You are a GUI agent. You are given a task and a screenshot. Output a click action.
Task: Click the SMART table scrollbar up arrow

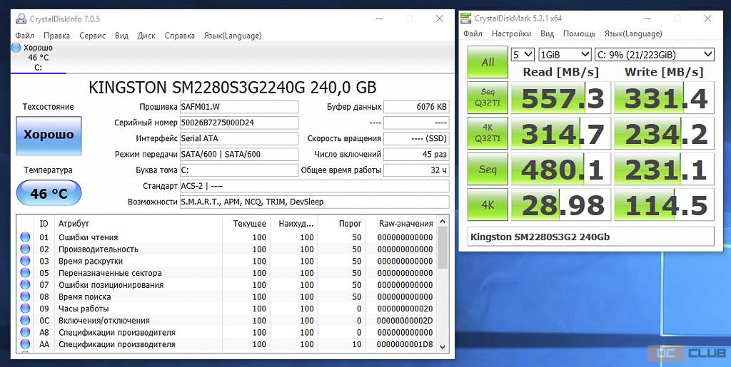click(x=443, y=222)
